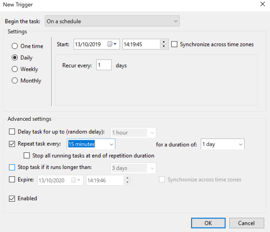Screen dimensions: 270x232
Task: Decrement the start time spinner down arrow
Action: coord(164,46)
